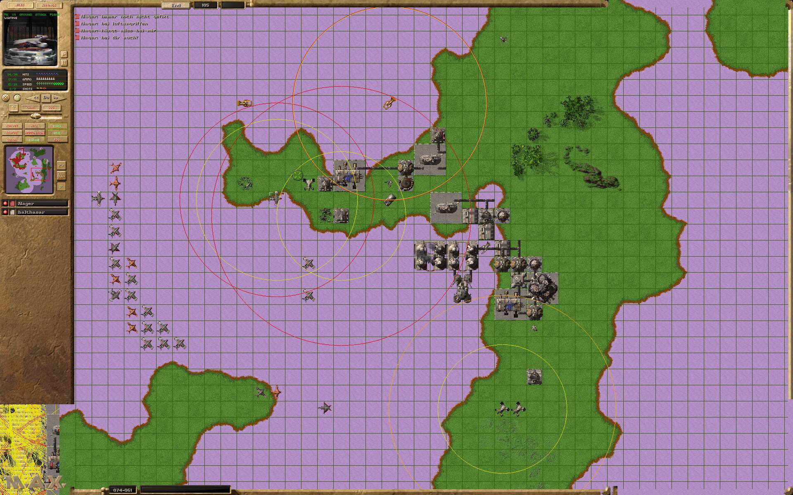793x495 pixels.
Task: Pause the unit video preview
Action: pyautogui.click(x=64, y=63)
